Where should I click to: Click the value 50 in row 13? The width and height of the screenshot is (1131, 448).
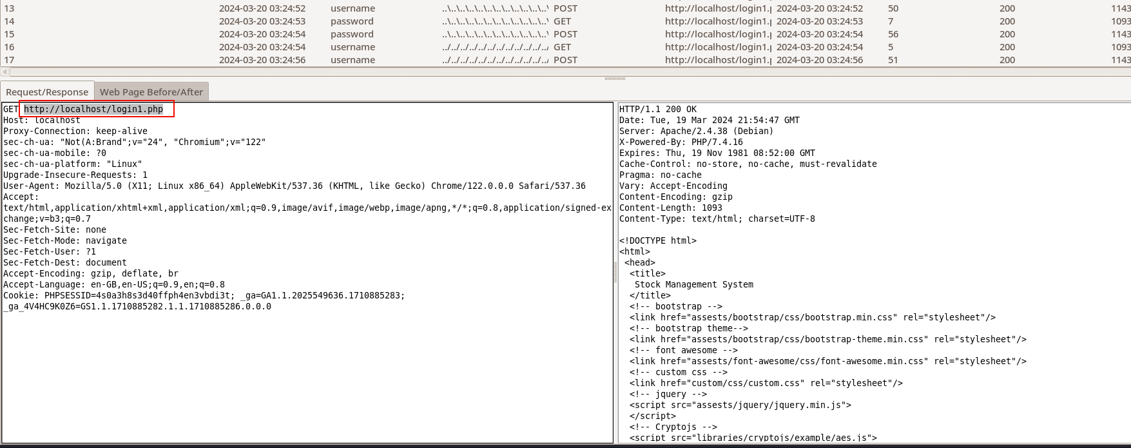click(x=893, y=8)
